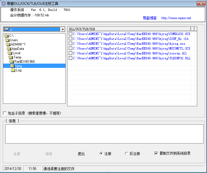Click the COMDLG32.OCX file path text
This screenshot has height=173, width=207.
pos(131,34)
